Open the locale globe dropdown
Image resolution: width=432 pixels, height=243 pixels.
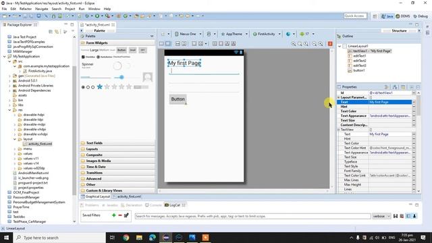pyautogui.click(x=290, y=34)
